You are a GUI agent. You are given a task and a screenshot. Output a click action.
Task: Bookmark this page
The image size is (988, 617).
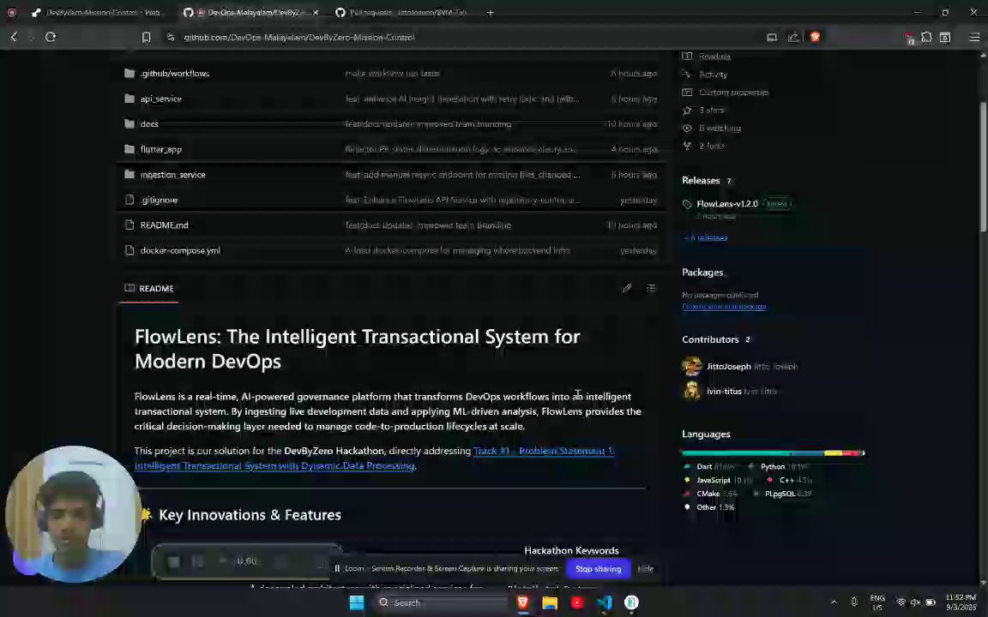pyautogui.click(x=146, y=37)
